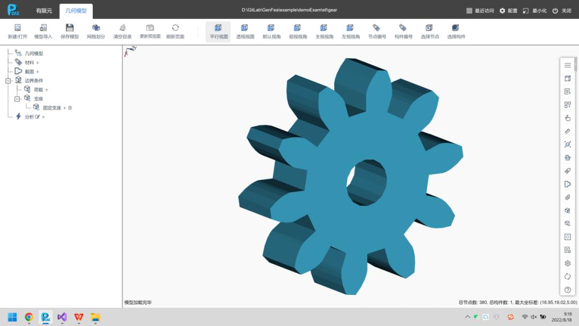Open 最近访问 recent files
Image resolution: width=579 pixels, height=326 pixels.
click(x=480, y=10)
